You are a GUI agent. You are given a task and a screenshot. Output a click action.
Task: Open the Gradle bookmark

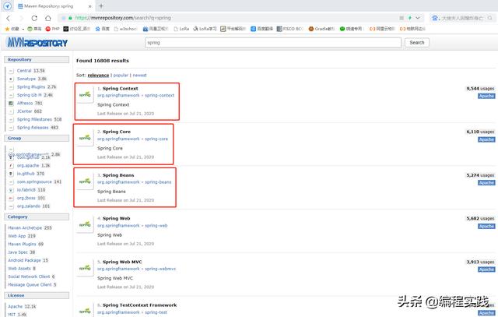click(x=321, y=29)
